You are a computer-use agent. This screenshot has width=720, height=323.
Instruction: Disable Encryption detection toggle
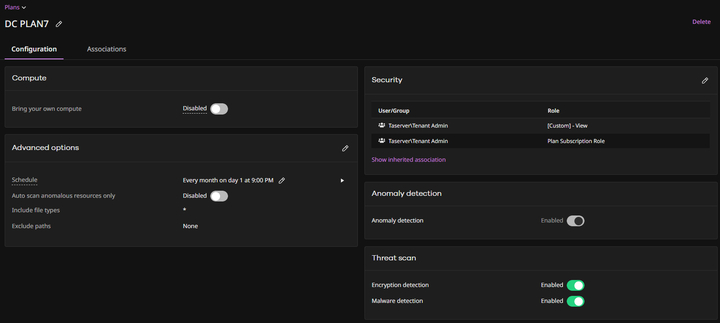576,285
